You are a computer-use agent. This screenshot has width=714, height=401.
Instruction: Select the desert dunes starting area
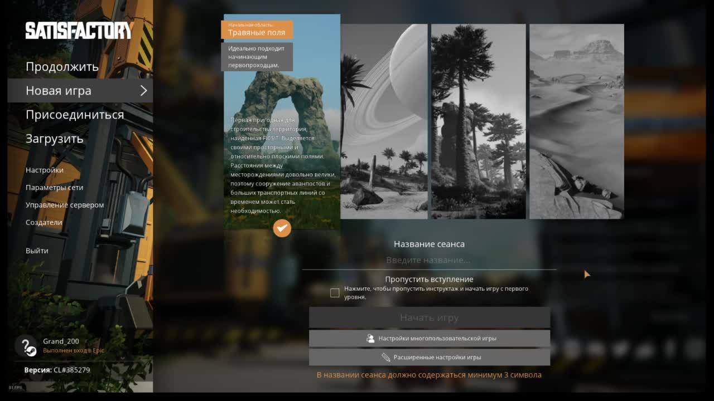[x=577, y=121]
